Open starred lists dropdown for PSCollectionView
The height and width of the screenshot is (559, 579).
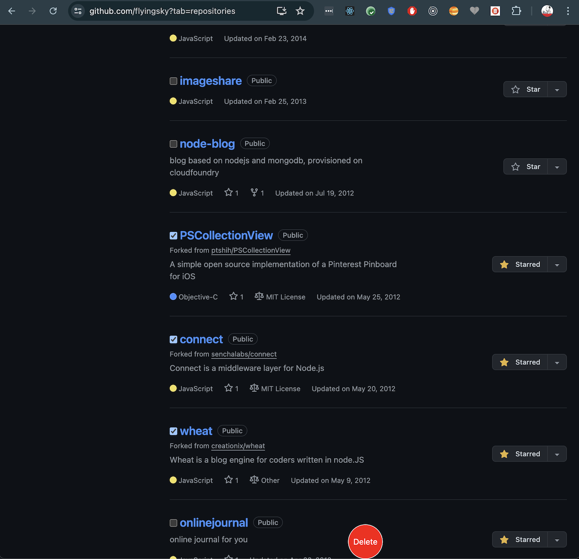click(557, 264)
